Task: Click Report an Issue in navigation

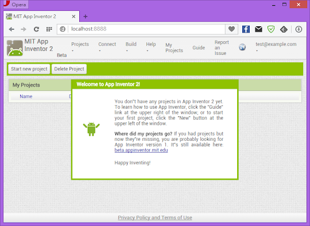Action: click(222, 47)
